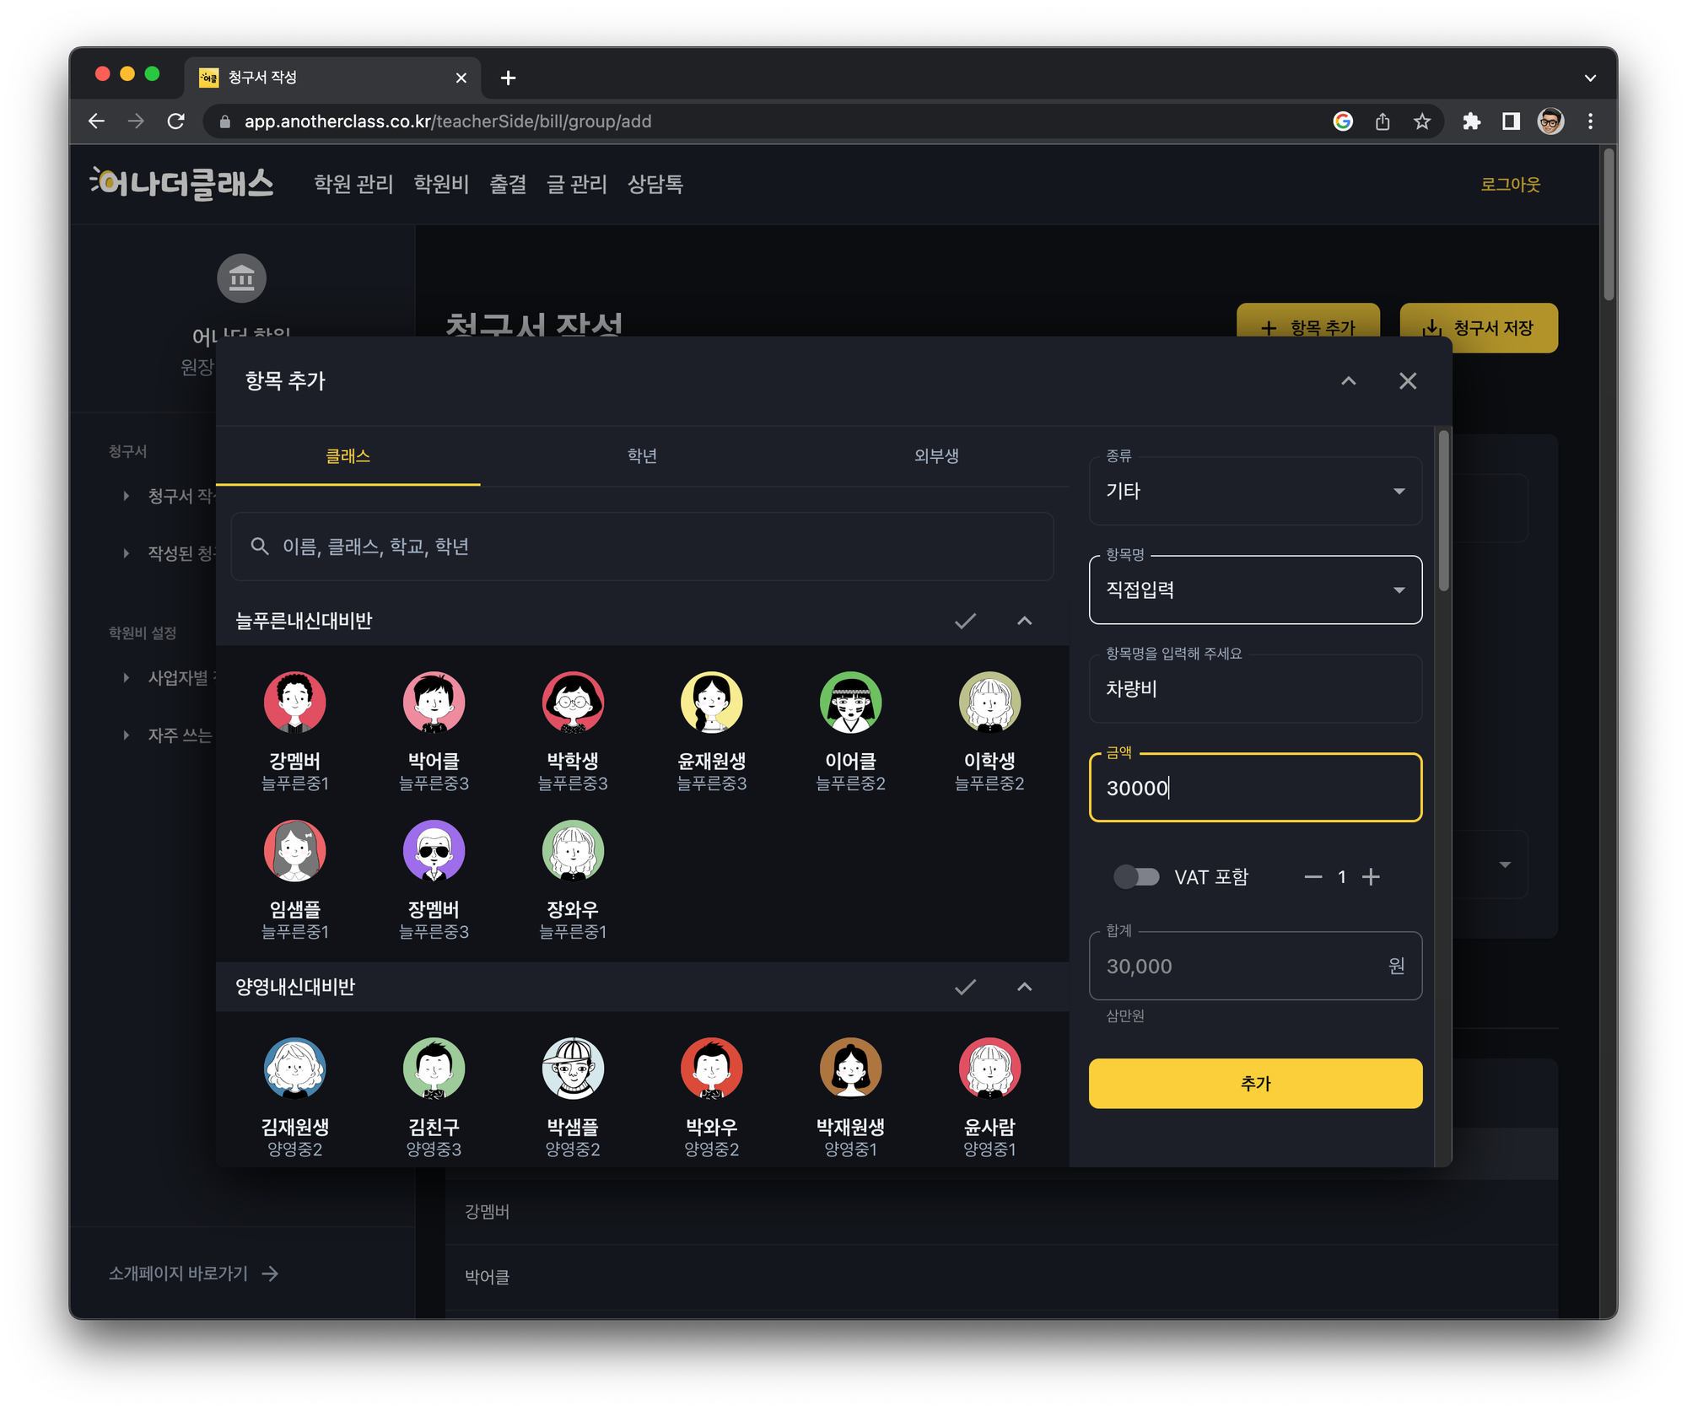The height and width of the screenshot is (1411, 1687).
Task: Click the browser extensions puzzle icon
Action: pos(1471,121)
